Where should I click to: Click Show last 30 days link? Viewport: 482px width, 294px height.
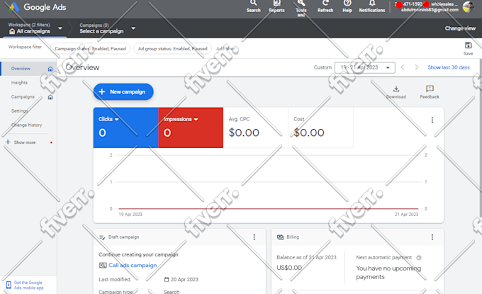449,67
